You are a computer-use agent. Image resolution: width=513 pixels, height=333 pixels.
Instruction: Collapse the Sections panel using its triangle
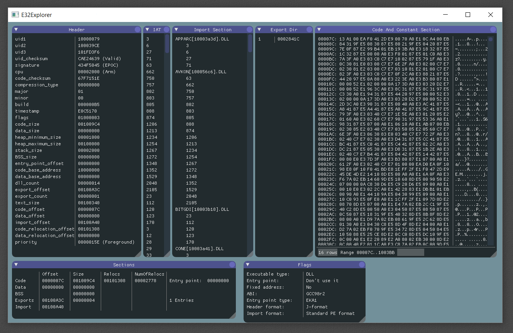[x=16, y=264]
